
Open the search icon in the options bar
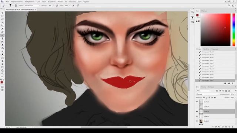pyautogui.click(x=228, y=6)
